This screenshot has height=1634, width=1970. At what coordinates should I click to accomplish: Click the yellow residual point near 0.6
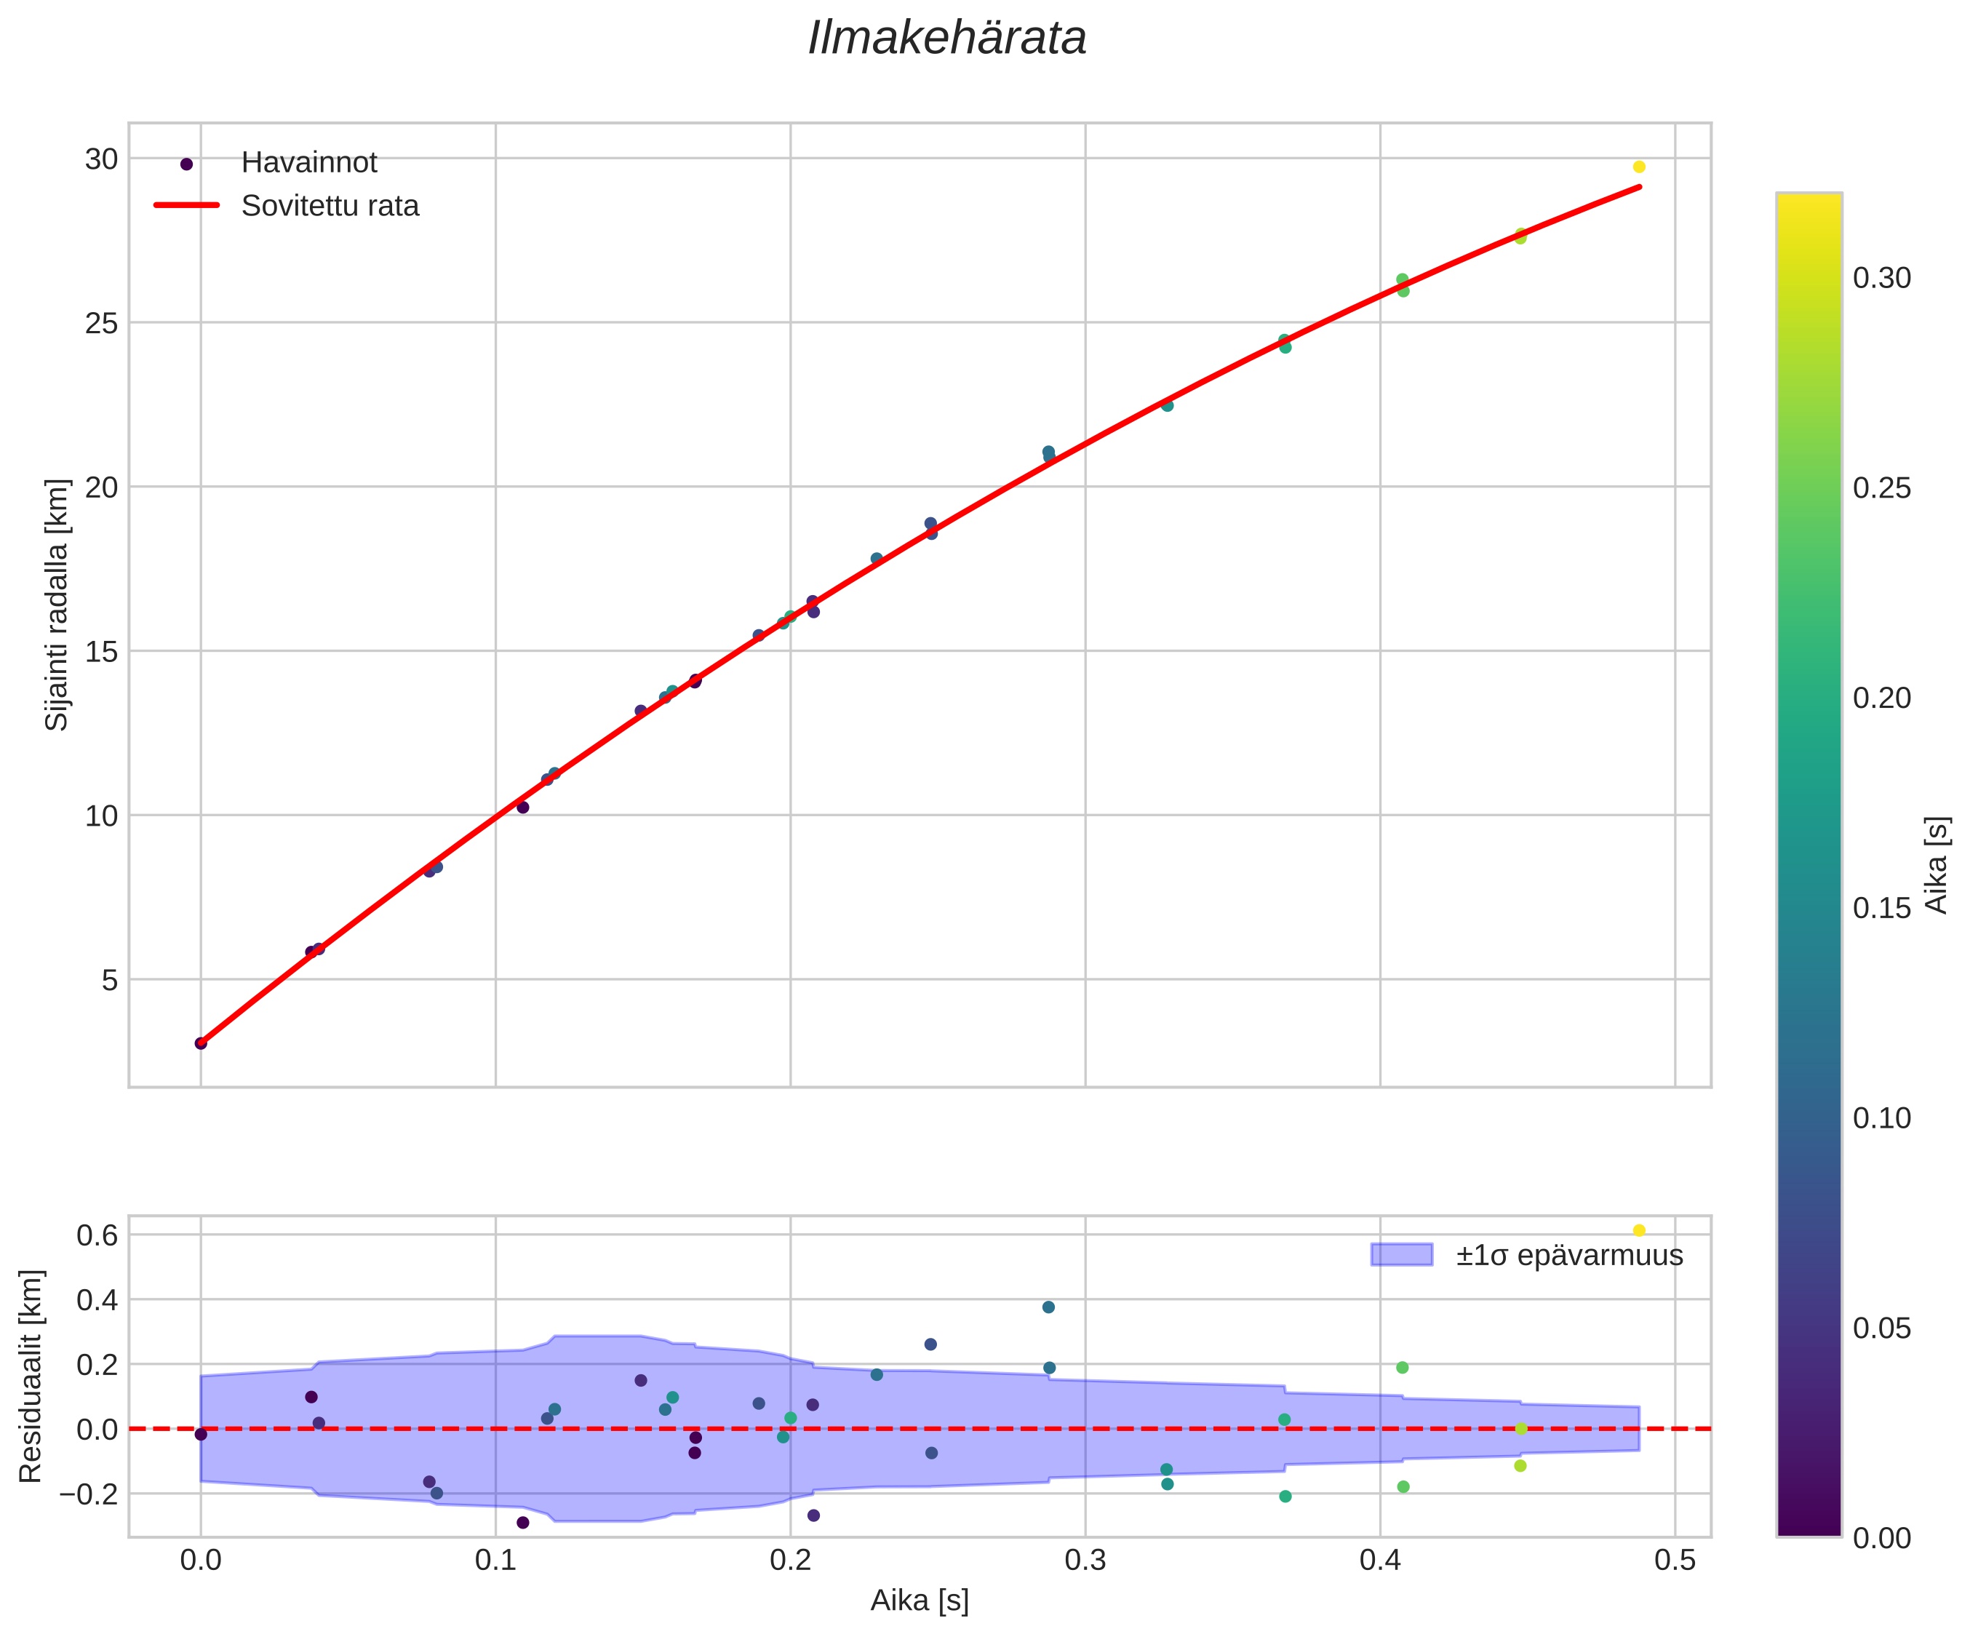tap(1639, 1231)
